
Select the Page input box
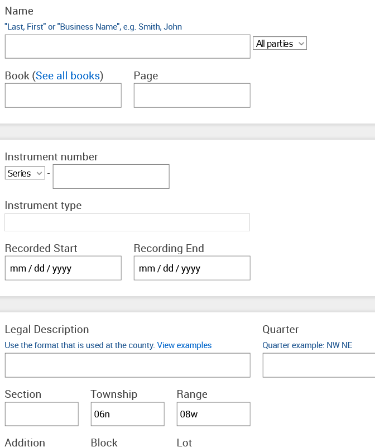192,96
